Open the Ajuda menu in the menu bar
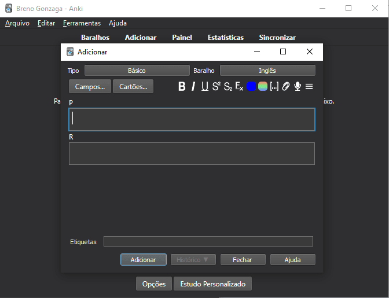 (118, 23)
